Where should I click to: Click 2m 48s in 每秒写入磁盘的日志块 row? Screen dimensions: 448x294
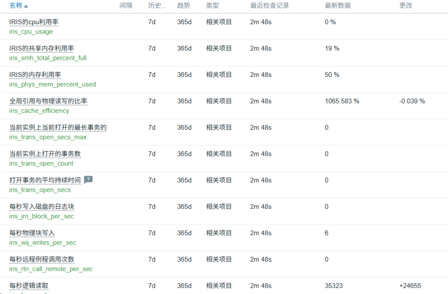click(x=260, y=207)
